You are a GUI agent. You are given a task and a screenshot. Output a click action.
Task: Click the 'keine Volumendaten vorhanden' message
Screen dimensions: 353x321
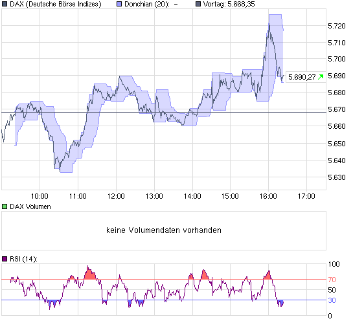[x=164, y=230]
